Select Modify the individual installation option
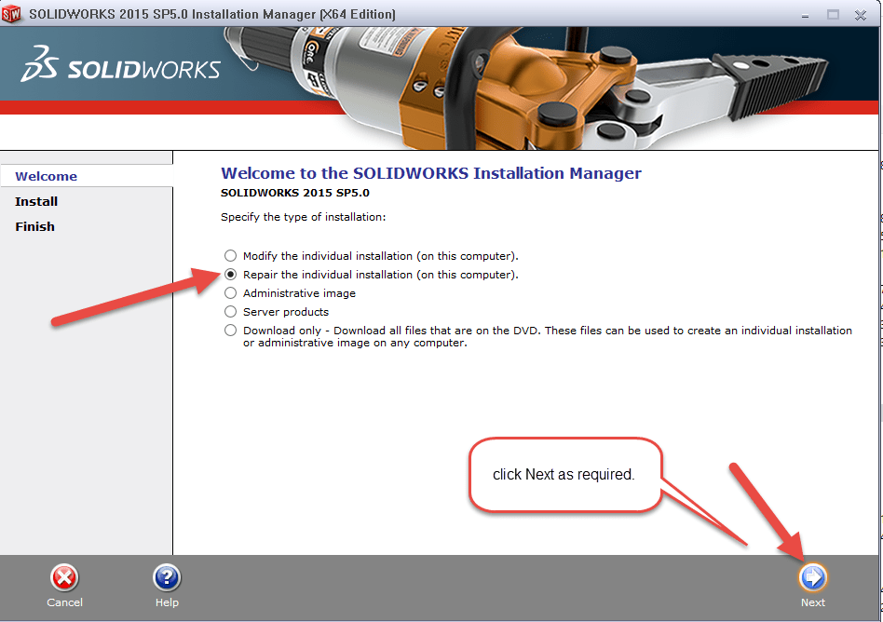 pos(230,255)
